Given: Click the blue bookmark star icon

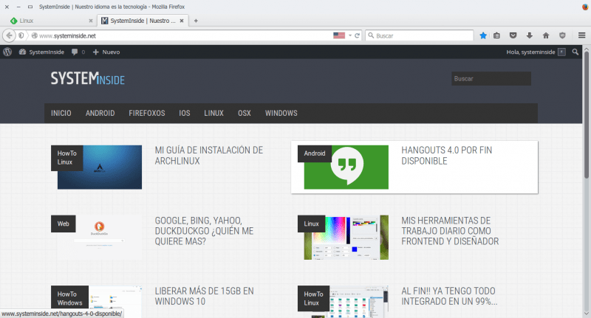Looking at the screenshot, I should (483, 35).
